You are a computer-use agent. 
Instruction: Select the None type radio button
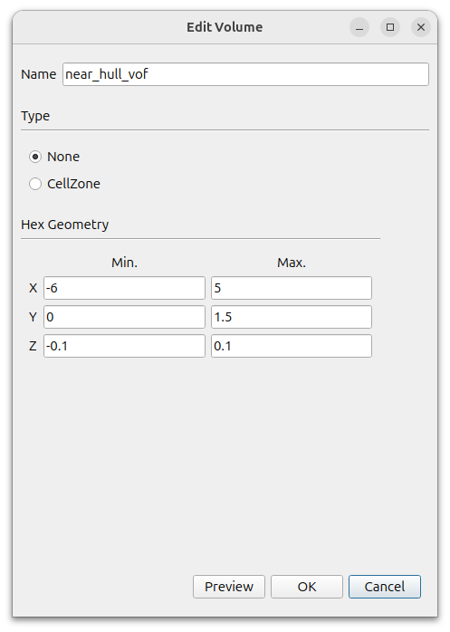35,157
